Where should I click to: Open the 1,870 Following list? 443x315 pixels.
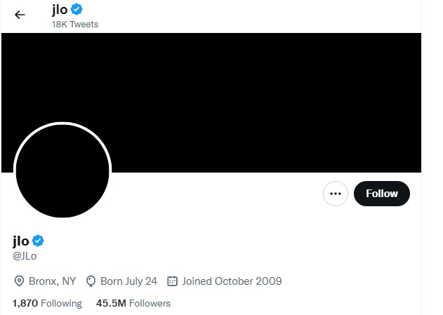coord(47,303)
